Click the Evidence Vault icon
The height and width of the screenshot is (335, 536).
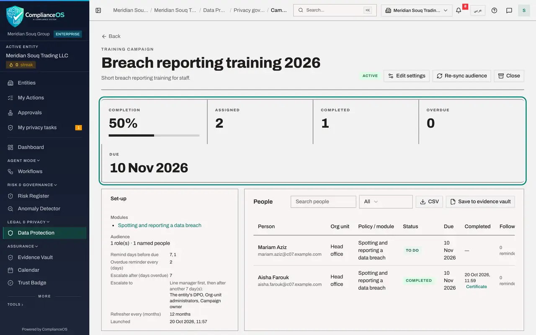[x=10, y=258]
